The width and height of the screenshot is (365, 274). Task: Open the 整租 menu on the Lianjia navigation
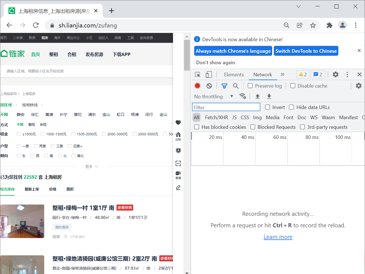click(x=54, y=54)
